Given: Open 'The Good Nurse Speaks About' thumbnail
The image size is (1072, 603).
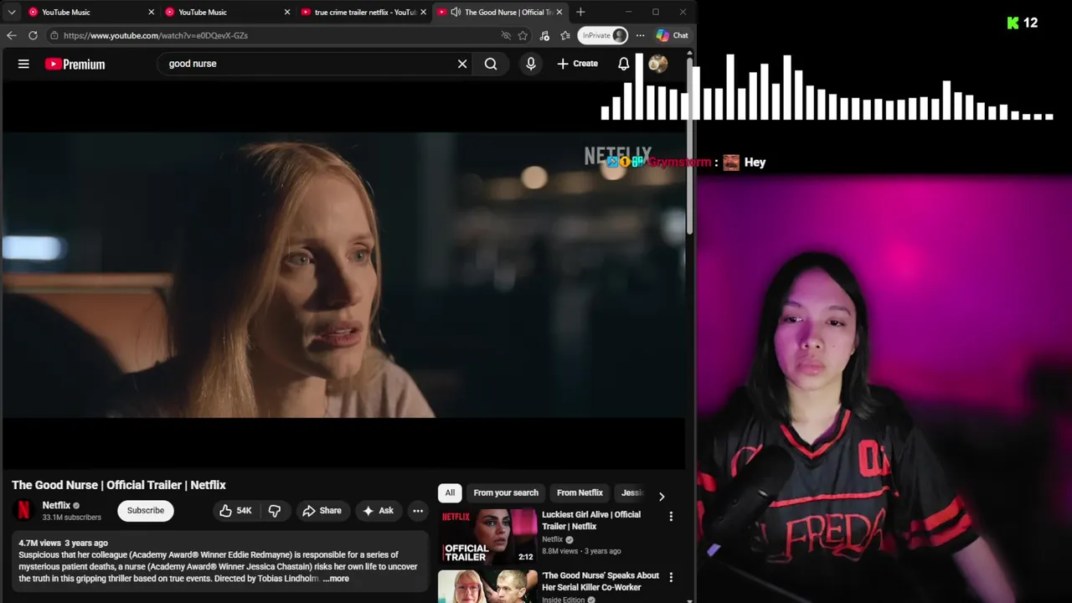Looking at the screenshot, I should [x=487, y=586].
